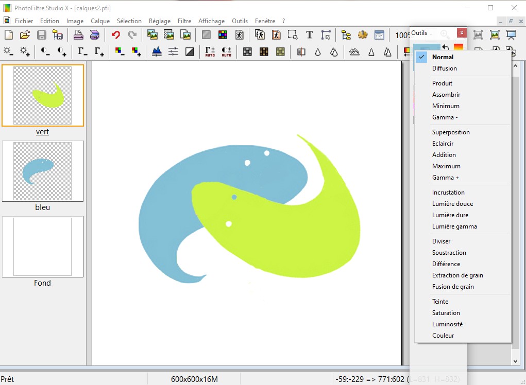
Task: Save the image with the floppy disk icon
Action: click(42, 35)
